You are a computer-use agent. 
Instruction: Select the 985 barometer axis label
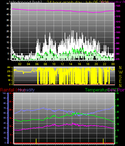point(118,49)
